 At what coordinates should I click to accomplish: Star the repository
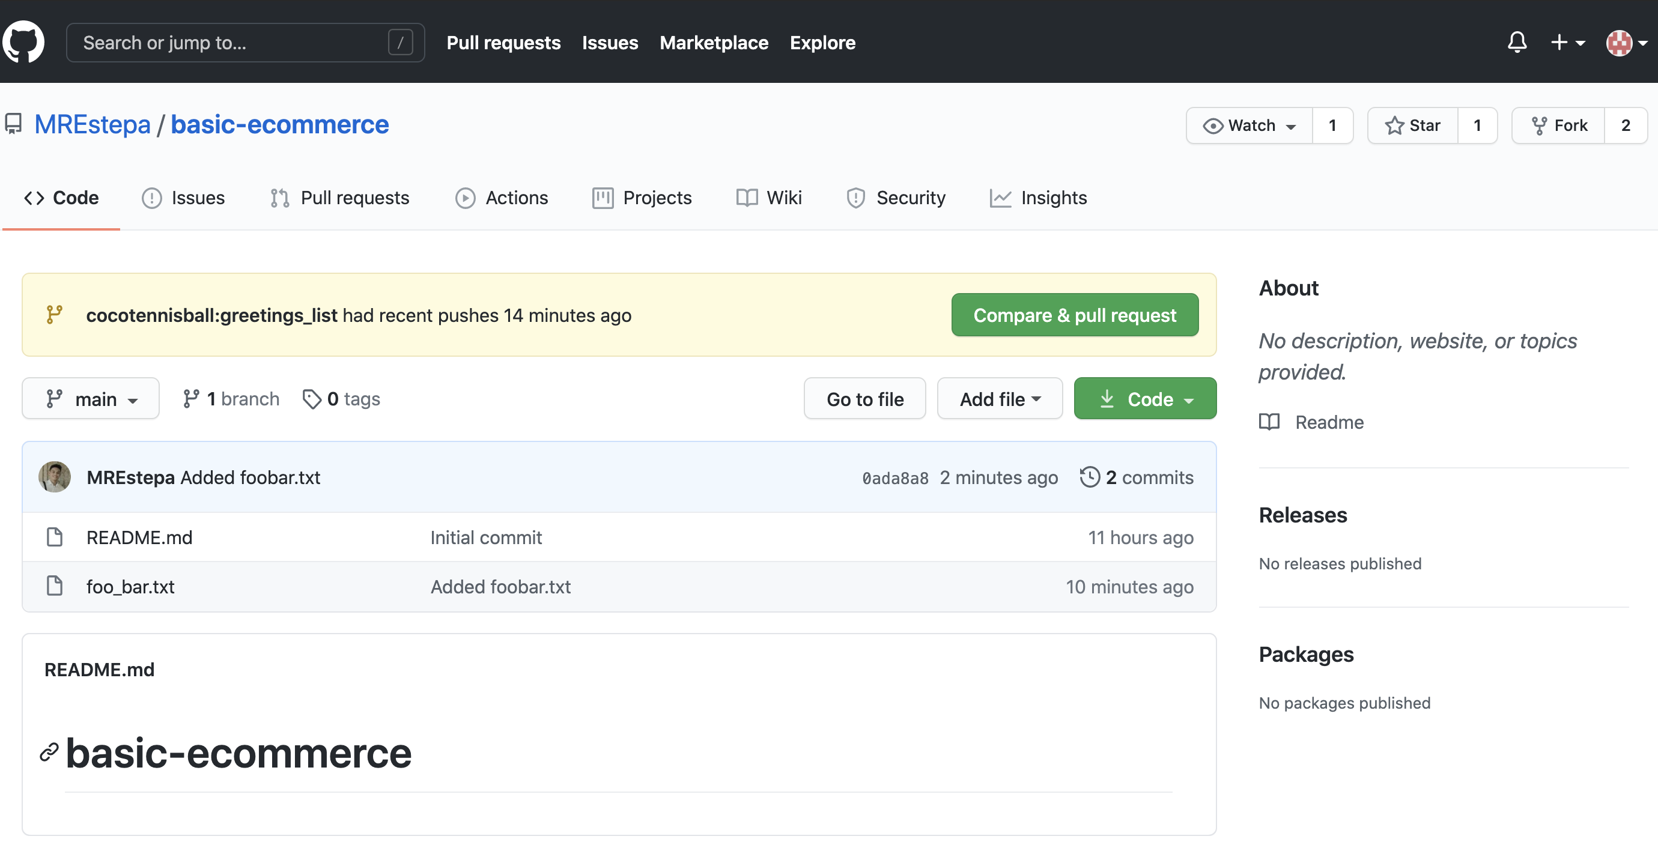(x=1413, y=126)
